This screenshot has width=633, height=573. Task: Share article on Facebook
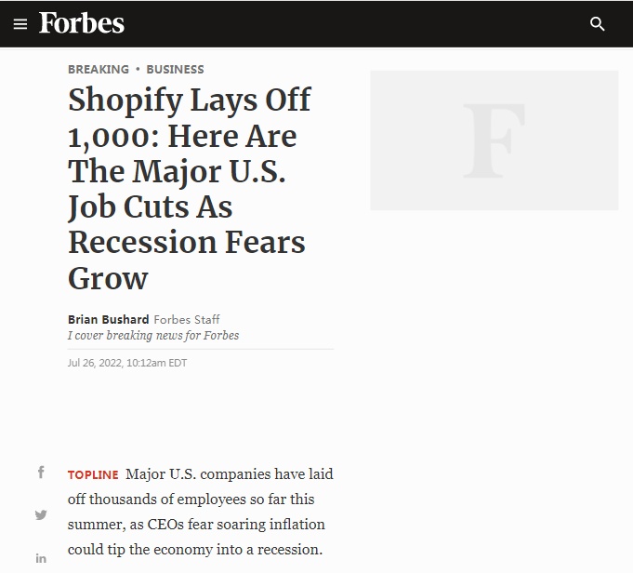point(41,473)
